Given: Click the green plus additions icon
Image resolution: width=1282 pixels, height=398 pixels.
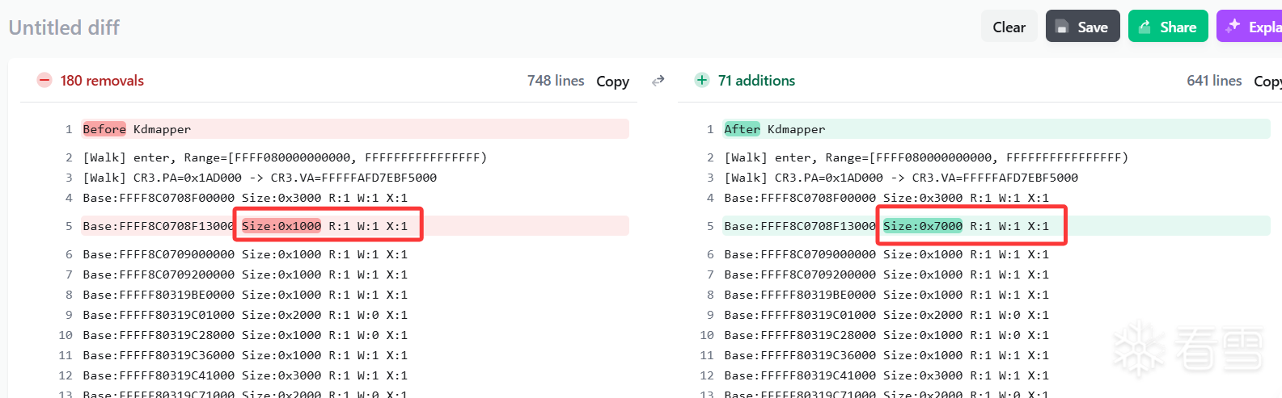Looking at the screenshot, I should [702, 80].
